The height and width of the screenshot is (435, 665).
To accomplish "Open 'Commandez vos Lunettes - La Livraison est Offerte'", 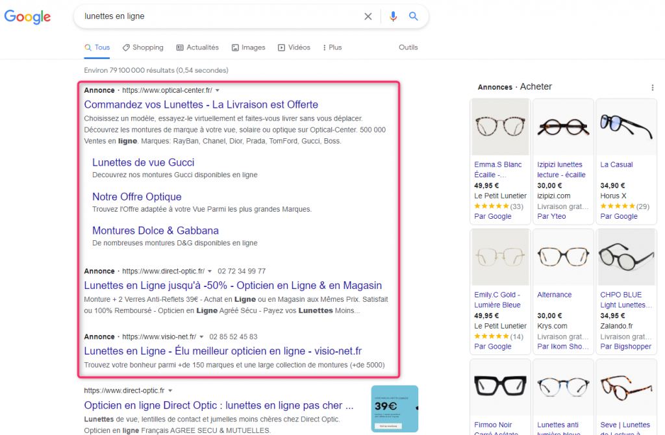I will (x=201, y=105).
